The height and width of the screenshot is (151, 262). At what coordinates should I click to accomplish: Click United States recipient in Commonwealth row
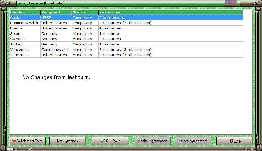(56, 23)
